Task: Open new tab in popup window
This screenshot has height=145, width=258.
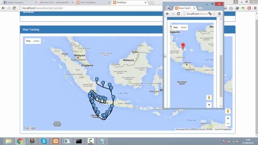Action: point(200,8)
